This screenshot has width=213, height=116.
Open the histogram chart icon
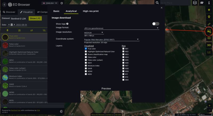point(209,52)
